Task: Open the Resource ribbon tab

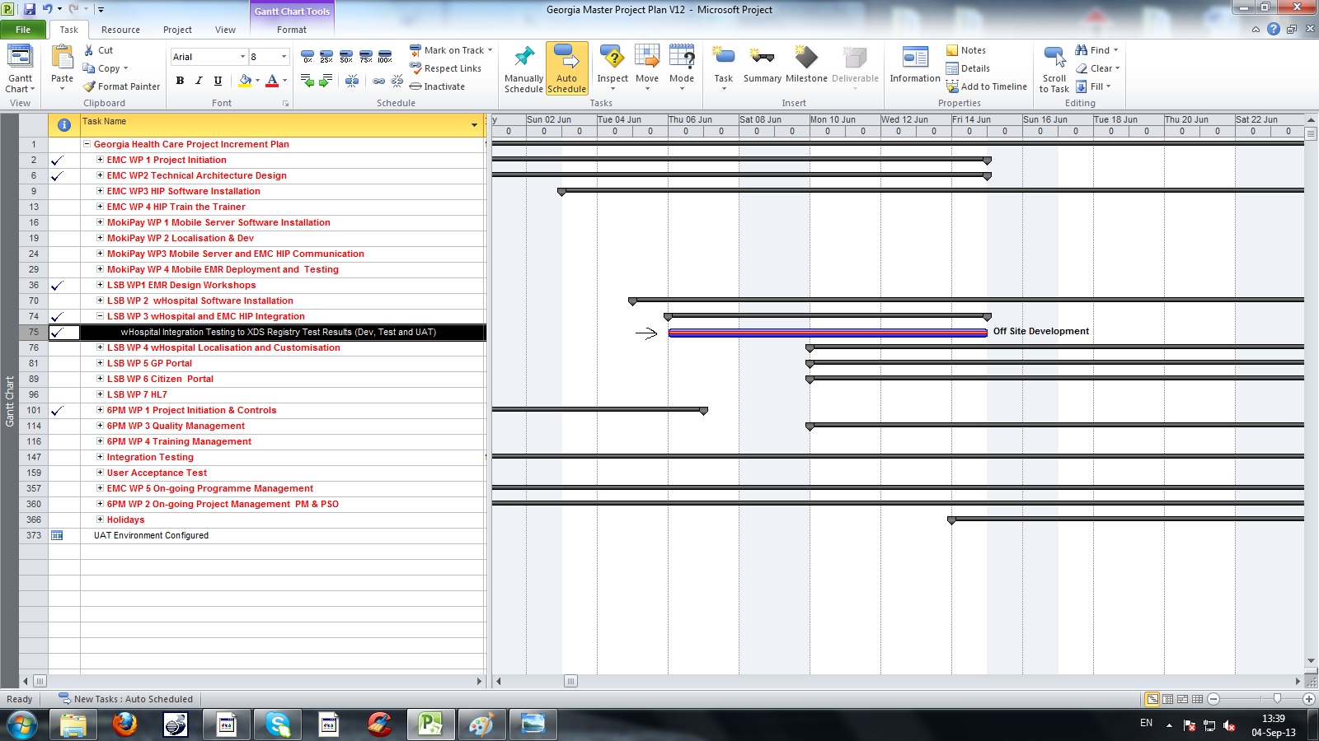Action: 120,30
